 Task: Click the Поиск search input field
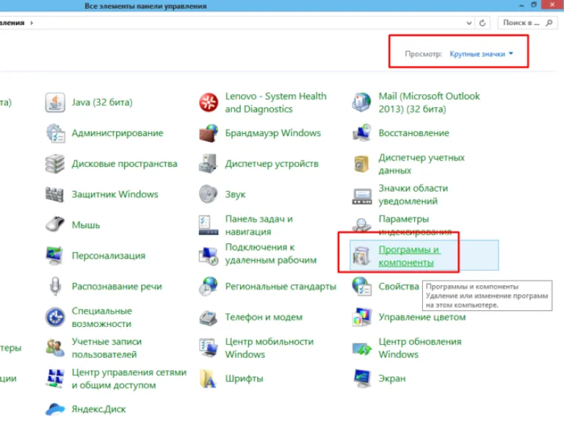click(x=527, y=23)
